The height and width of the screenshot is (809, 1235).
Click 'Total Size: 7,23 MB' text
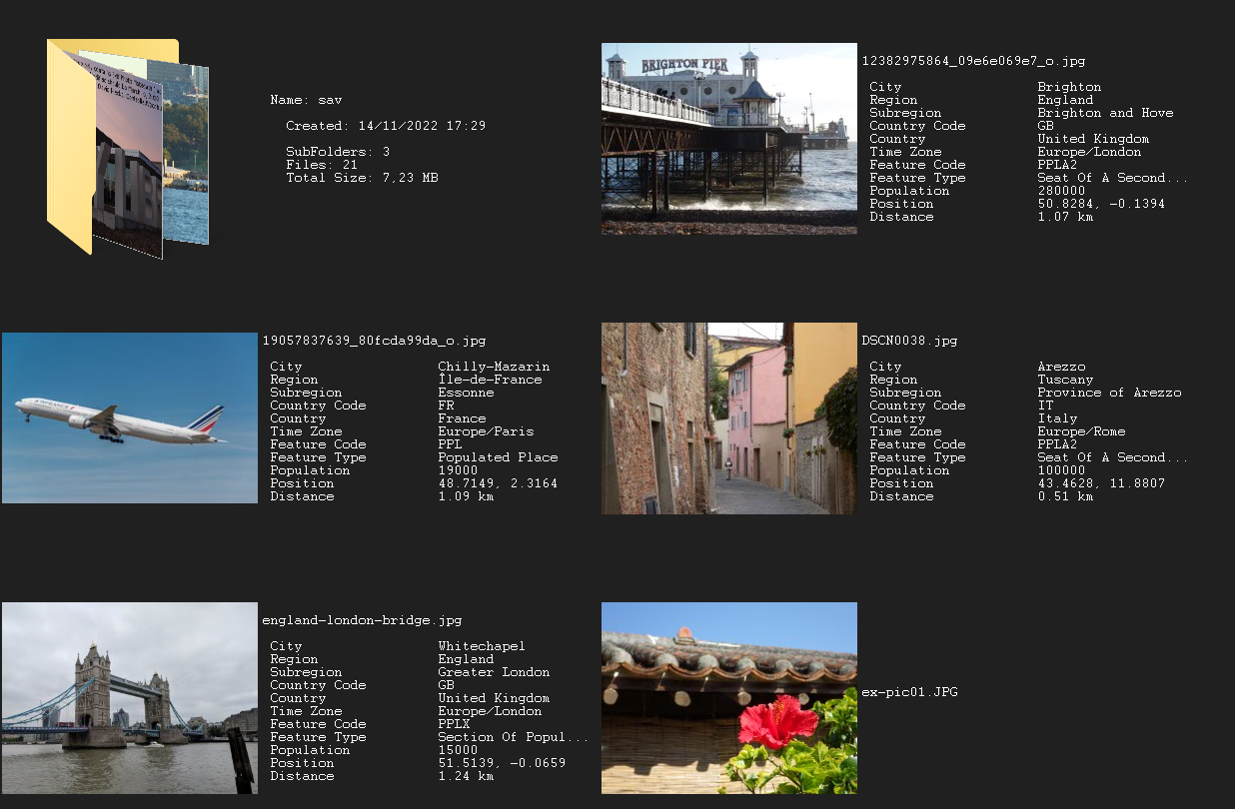point(362,178)
